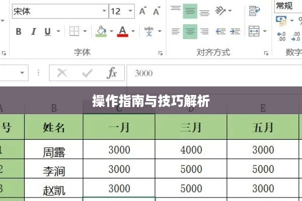Screen dimensions: 302x201
Task: Apply red font color
Action: tap(122, 31)
